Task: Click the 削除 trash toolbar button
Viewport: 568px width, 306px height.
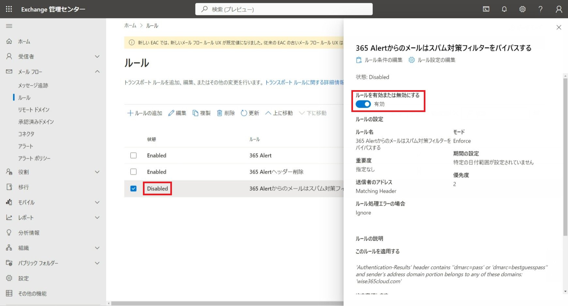Action: point(226,113)
